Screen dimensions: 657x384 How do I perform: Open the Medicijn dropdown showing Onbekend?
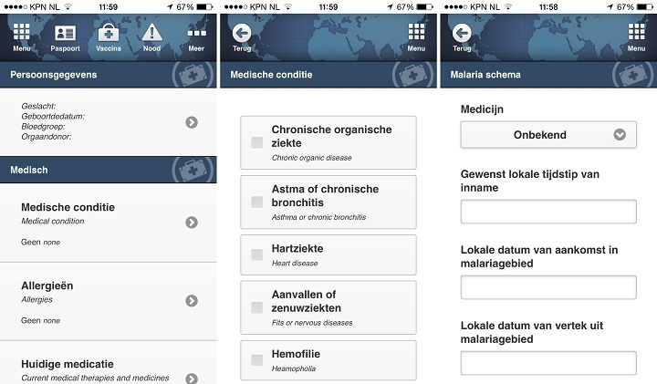pos(548,135)
